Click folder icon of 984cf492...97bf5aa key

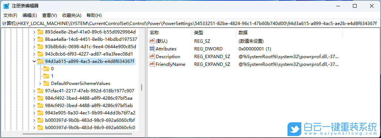[x=40, y=98]
